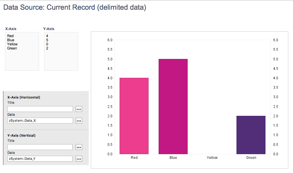Click the X-Axis (Horizontal) section heading
This screenshot has width=293, height=173.
tap(24, 97)
